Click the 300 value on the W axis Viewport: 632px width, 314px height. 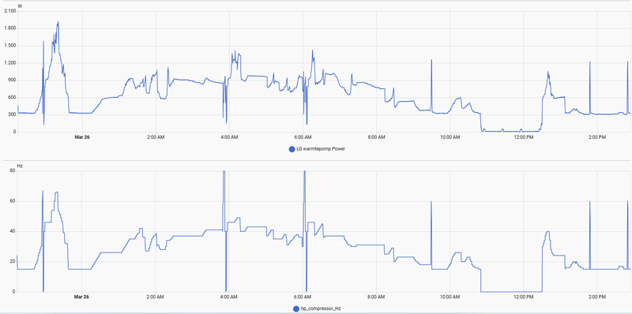click(x=12, y=114)
